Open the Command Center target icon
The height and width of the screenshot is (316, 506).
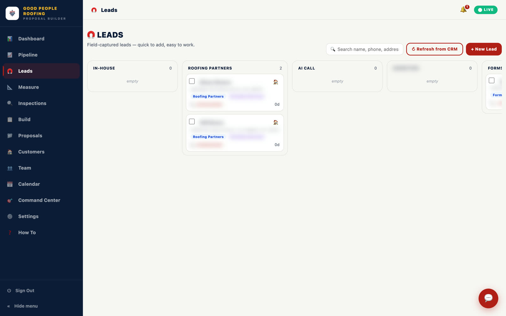10,200
